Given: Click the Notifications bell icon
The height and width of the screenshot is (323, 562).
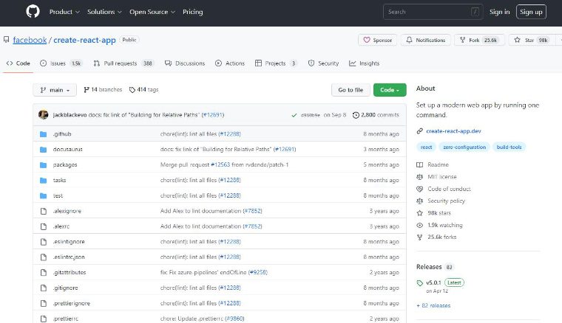Looking at the screenshot, I should click(410, 40).
